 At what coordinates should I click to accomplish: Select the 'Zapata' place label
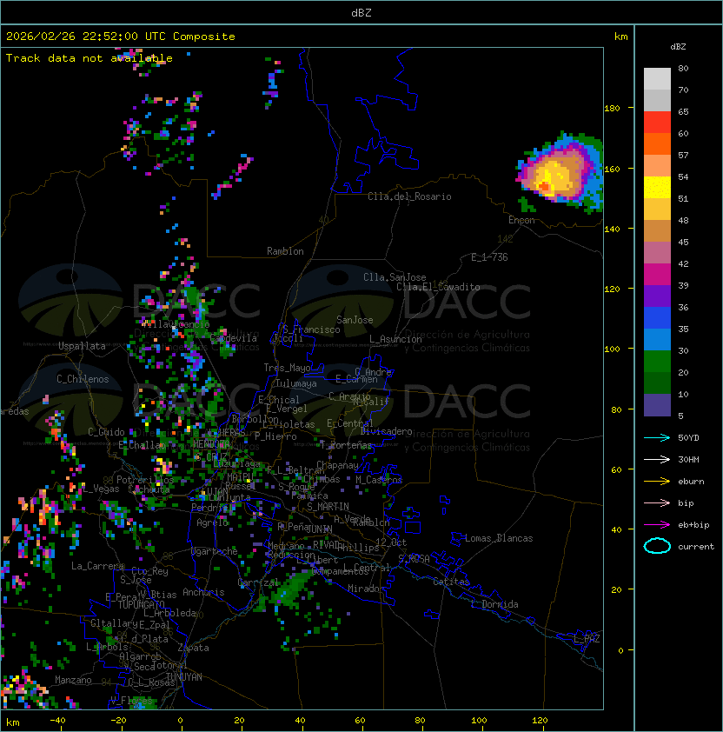point(193,648)
